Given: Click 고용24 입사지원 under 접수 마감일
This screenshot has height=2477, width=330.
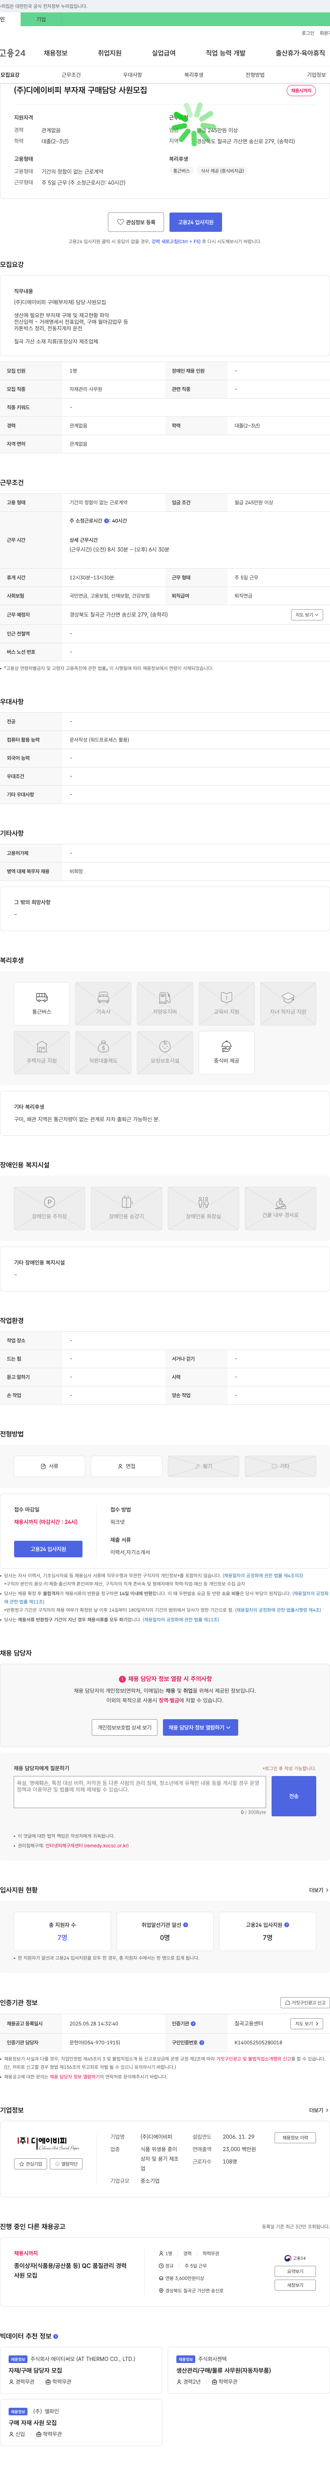Looking at the screenshot, I should pos(48,1549).
